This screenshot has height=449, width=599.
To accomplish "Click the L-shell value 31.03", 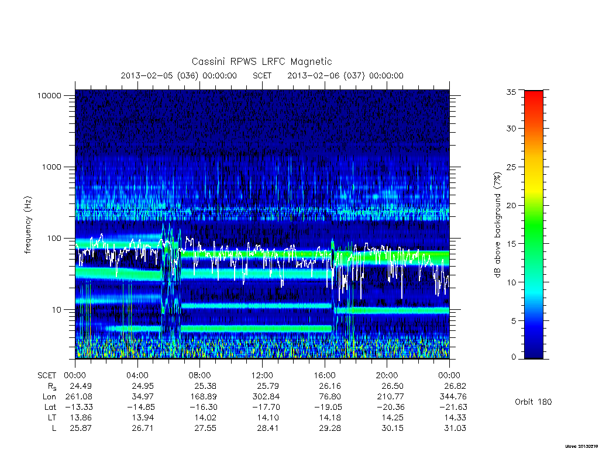I will coord(455,428).
